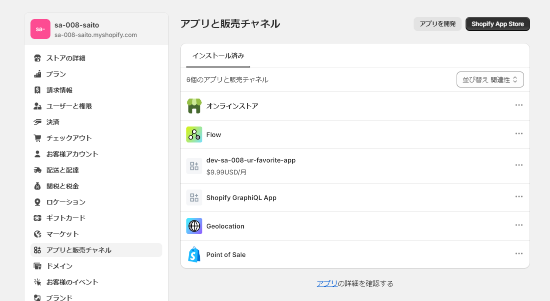Click the dev-sa-008-ur-favorite-app placeholder icon
Viewport: 550px width, 301px height.
[194, 166]
